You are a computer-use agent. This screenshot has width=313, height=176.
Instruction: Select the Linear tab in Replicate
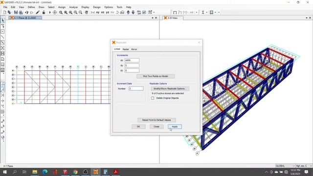tap(117, 49)
